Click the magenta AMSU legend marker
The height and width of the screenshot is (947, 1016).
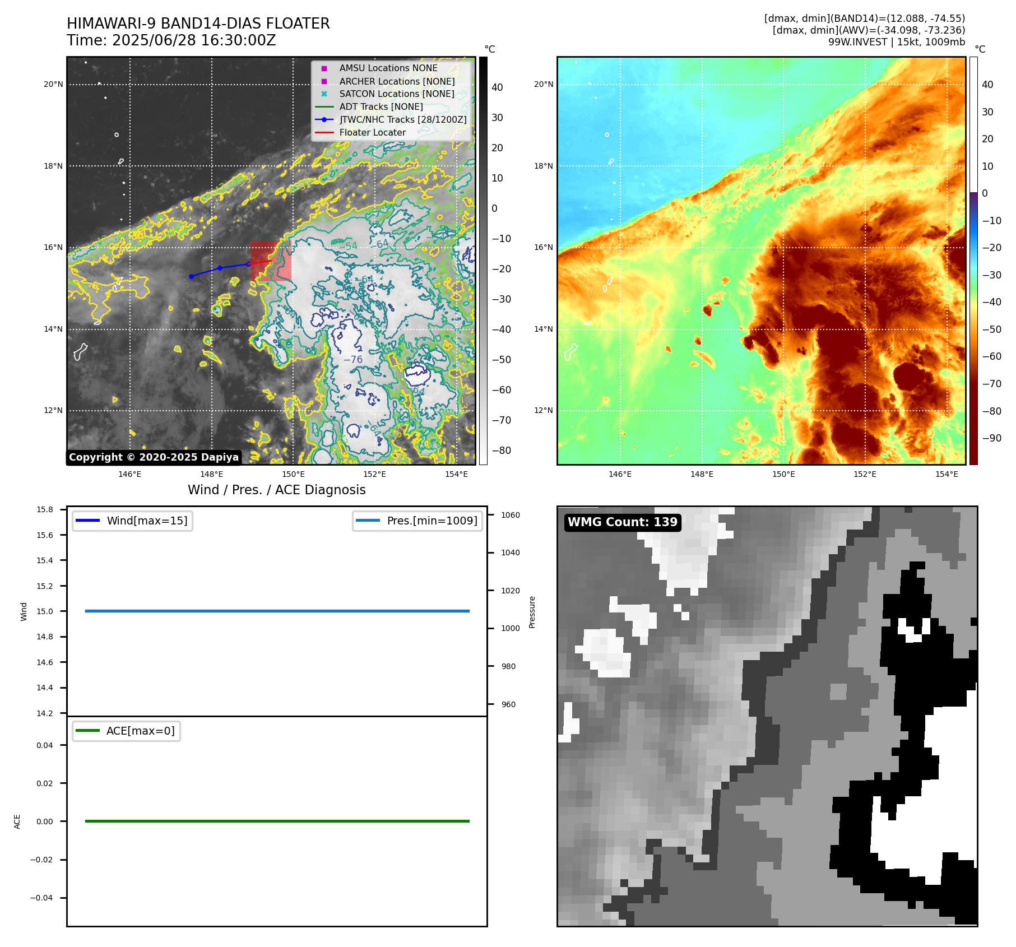[324, 68]
